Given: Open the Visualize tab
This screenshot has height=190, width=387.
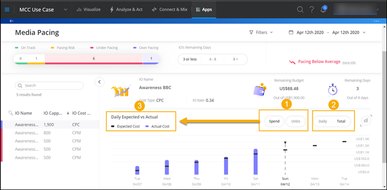Looking at the screenshot, I should 88,10.
